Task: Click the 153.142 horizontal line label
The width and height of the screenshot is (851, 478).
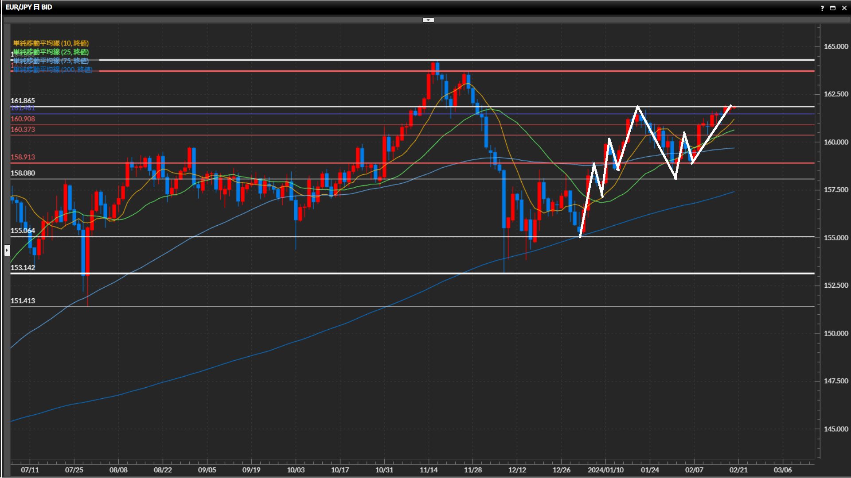Action: (x=23, y=268)
